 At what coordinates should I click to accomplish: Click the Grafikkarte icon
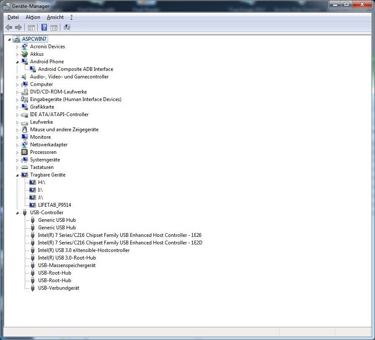tap(24, 107)
